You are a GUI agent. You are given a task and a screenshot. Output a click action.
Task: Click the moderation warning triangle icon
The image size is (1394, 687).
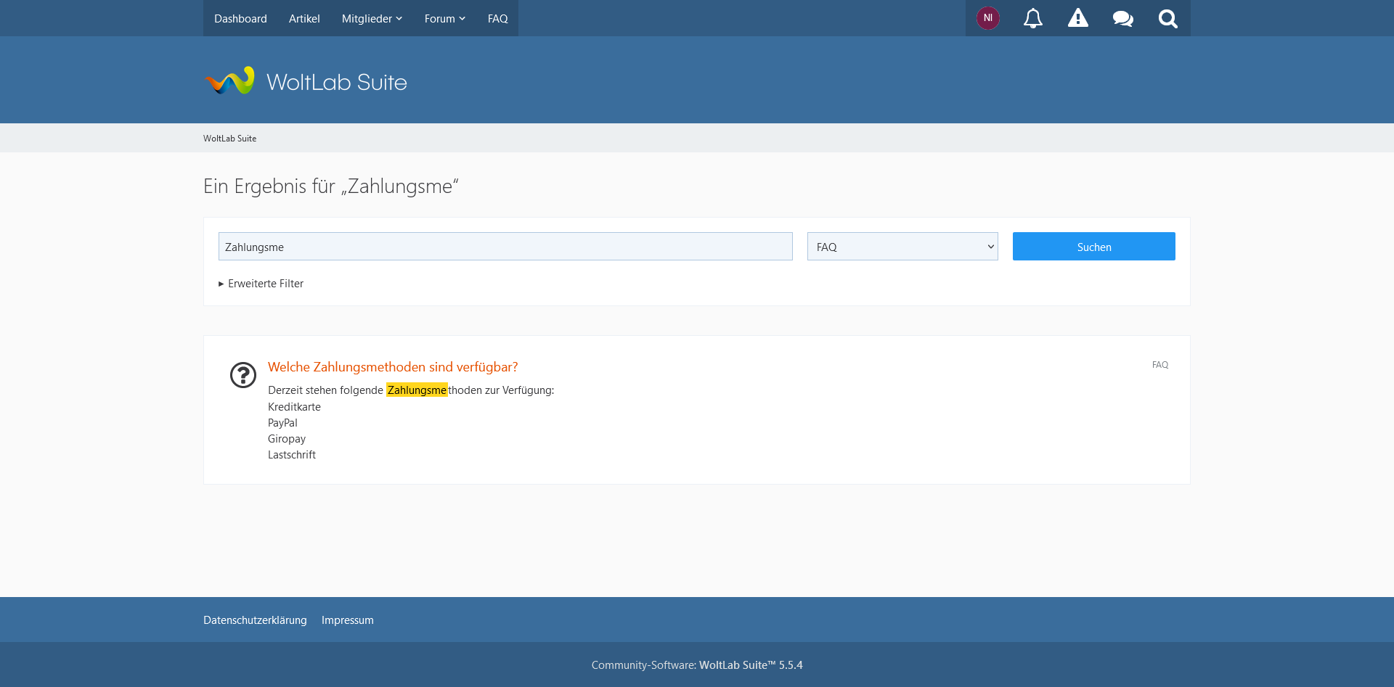tap(1077, 18)
